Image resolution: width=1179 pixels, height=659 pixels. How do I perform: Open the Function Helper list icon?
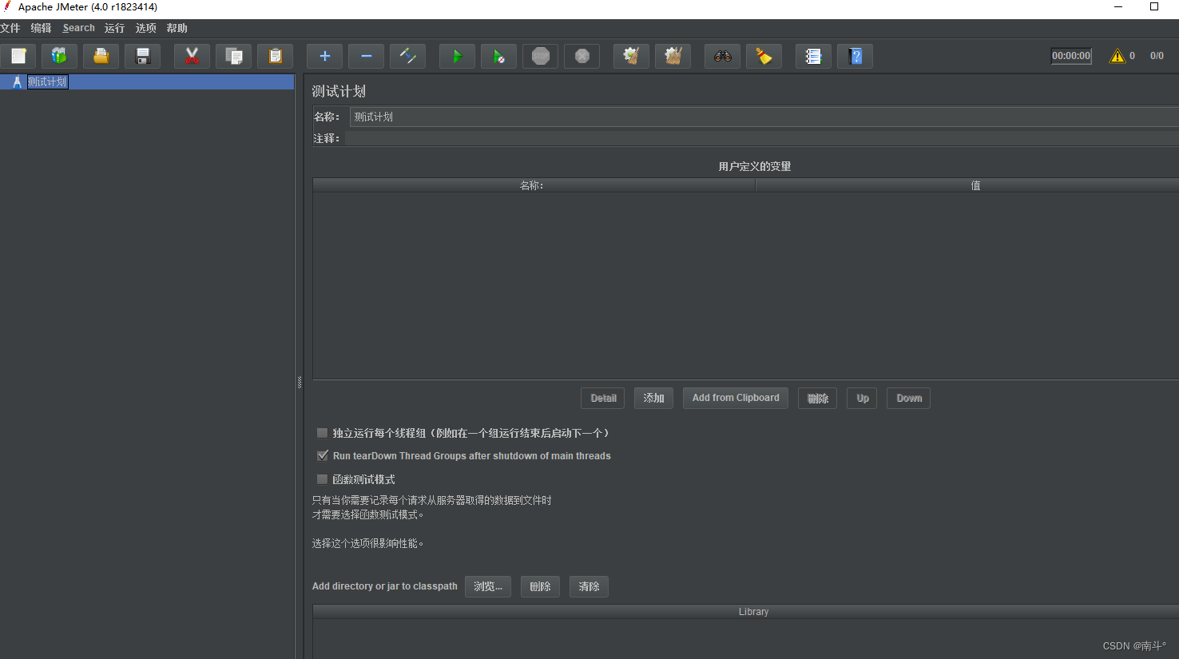[813, 56]
